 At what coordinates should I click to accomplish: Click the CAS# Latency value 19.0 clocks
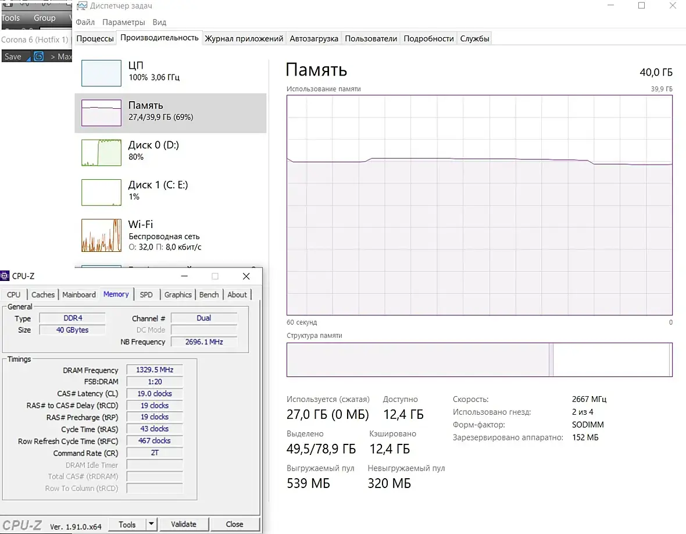[155, 393]
